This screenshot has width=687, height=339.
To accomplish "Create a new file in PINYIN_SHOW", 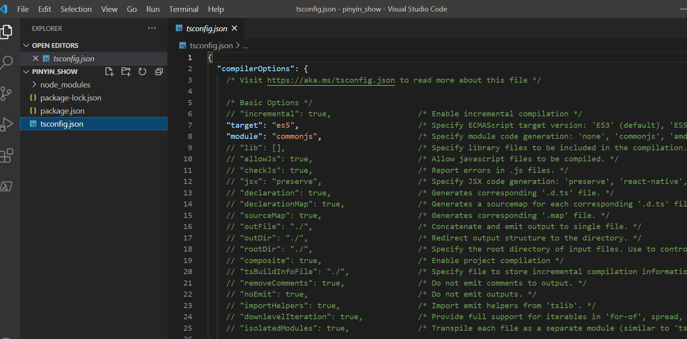I will pos(109,72).
